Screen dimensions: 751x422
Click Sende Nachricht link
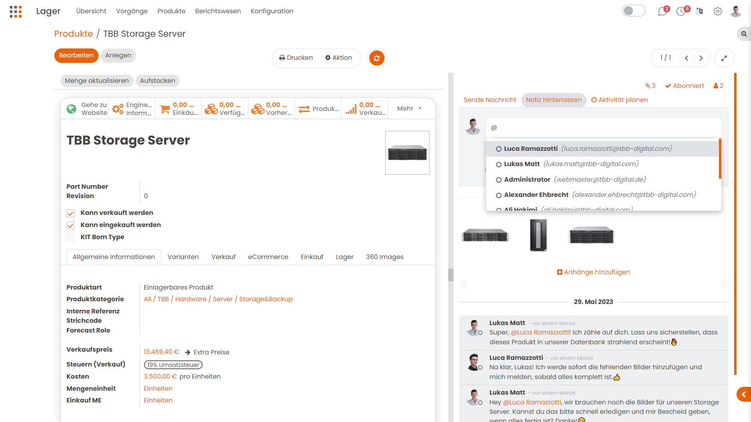click(490, 100)
